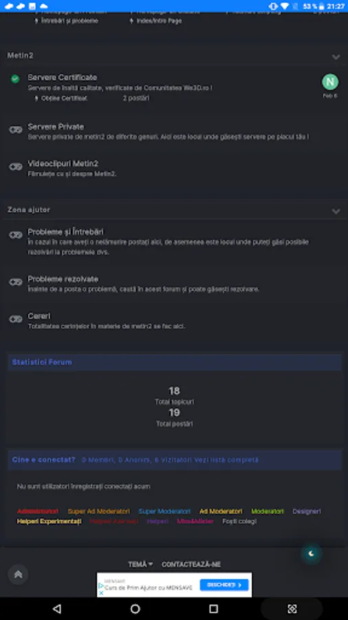Open the green N user avatar
Viewport: 348px width, 620px height.
coord(330,82)
